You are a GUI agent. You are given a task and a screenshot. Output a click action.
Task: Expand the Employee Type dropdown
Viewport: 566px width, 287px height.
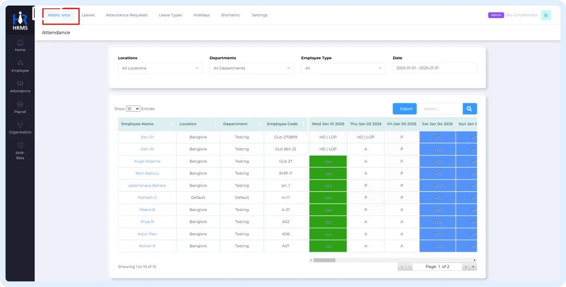343,68
